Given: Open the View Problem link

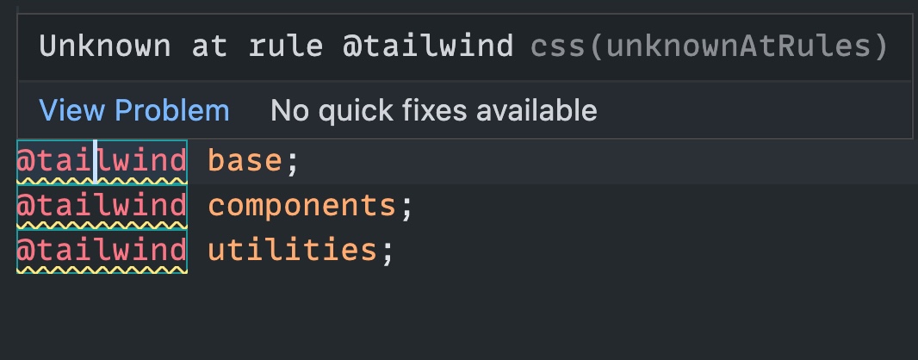Looking at the screenshot, I should [x=134, y=110].
